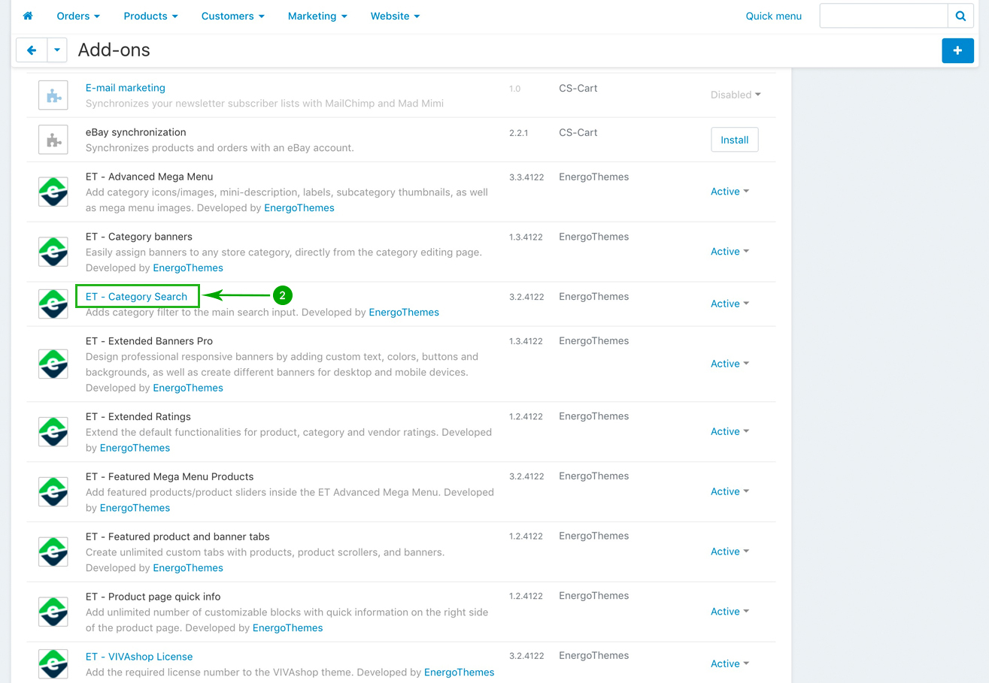Click version number 3.3.4122
989x683 pixels.
(x=526, y=177)
